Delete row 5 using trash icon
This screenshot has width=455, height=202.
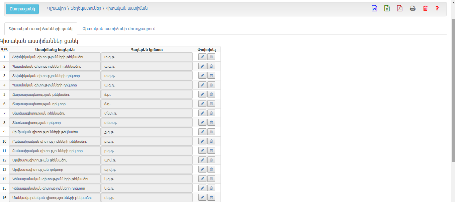211,94
